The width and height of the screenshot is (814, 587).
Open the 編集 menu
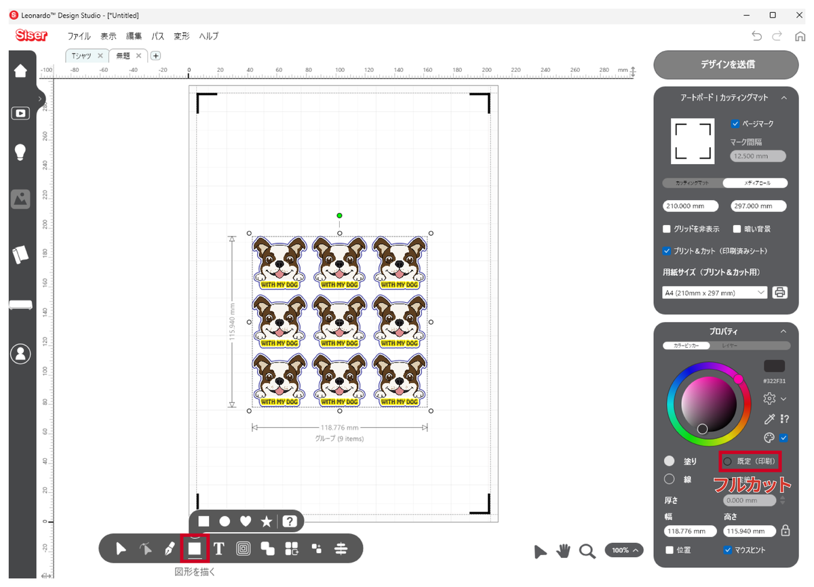click(x=134, y=37)
